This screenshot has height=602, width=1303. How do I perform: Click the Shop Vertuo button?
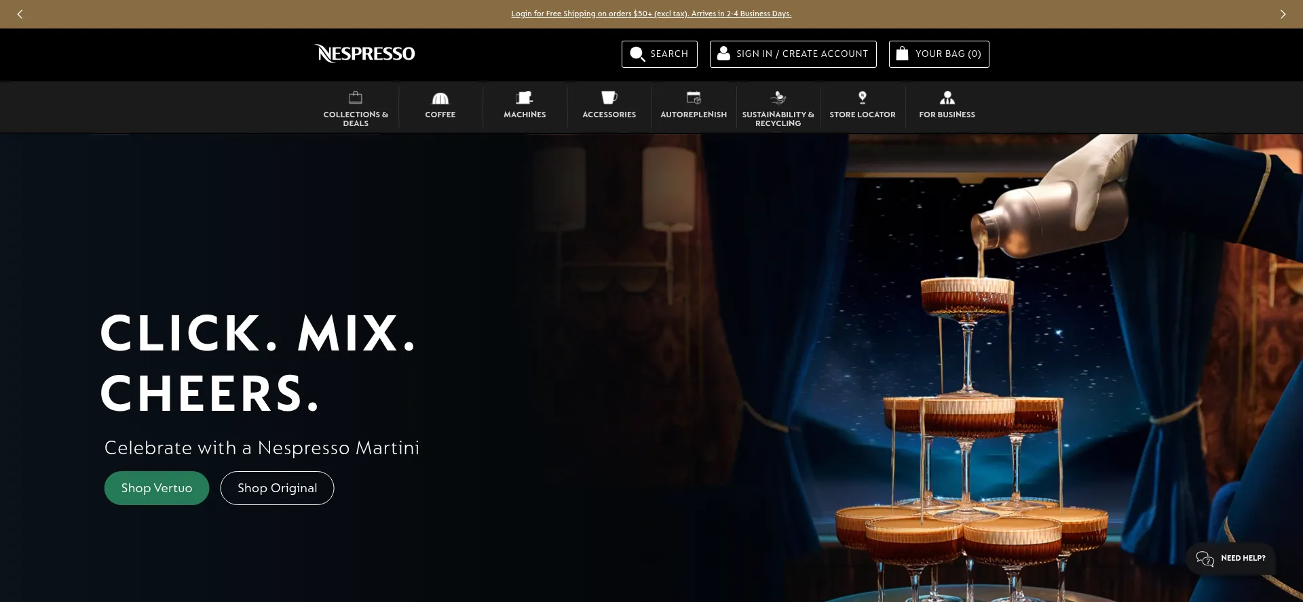tap(157, 488)
